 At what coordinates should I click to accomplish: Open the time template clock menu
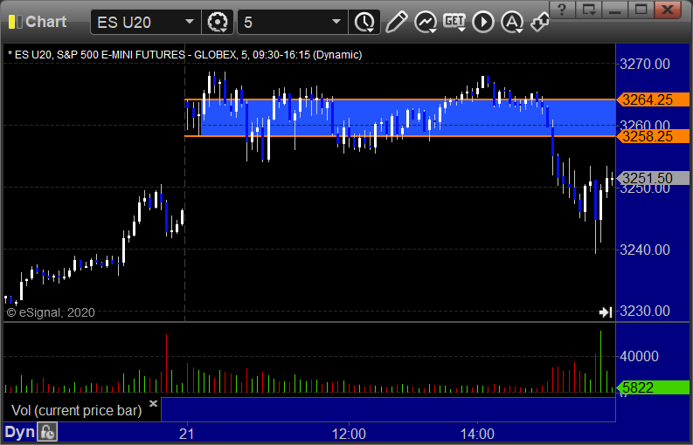[364, 22]
